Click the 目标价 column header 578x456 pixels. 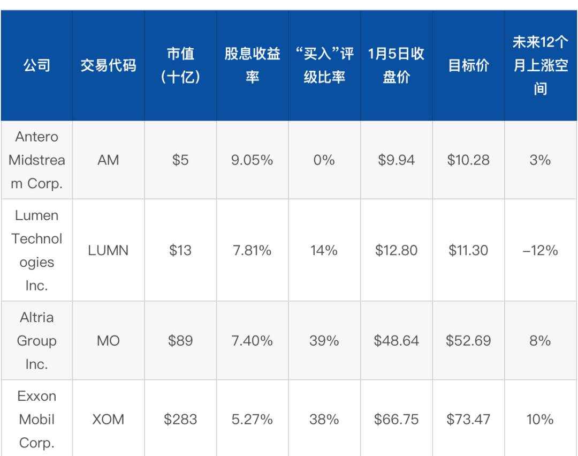point(468,65)
